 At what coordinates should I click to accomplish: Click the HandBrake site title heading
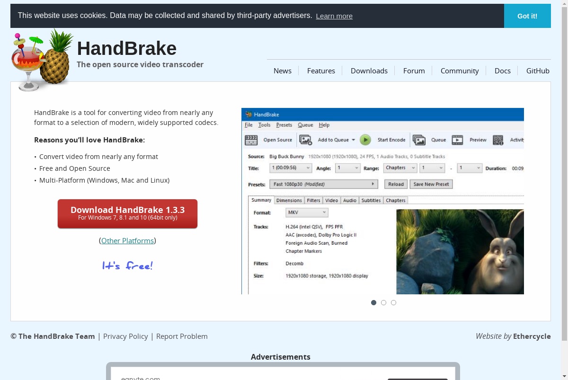[127, 48]
